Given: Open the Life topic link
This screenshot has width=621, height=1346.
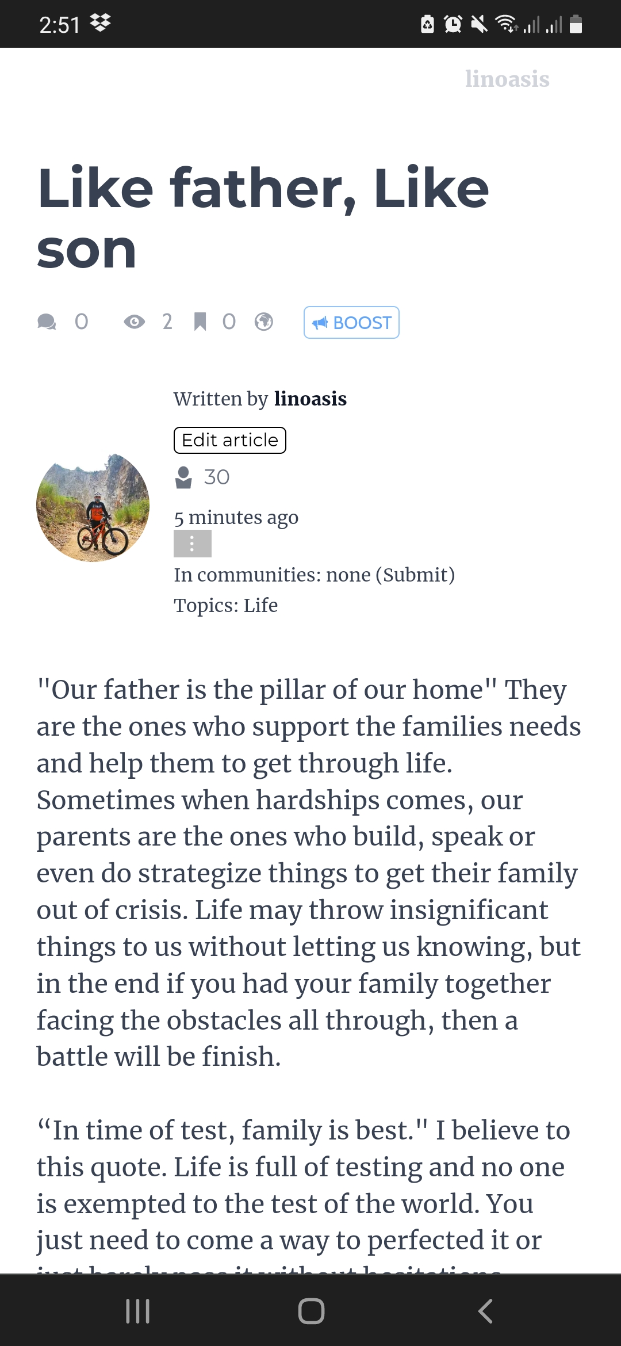Looking at the screenshot, I should 260,605.
